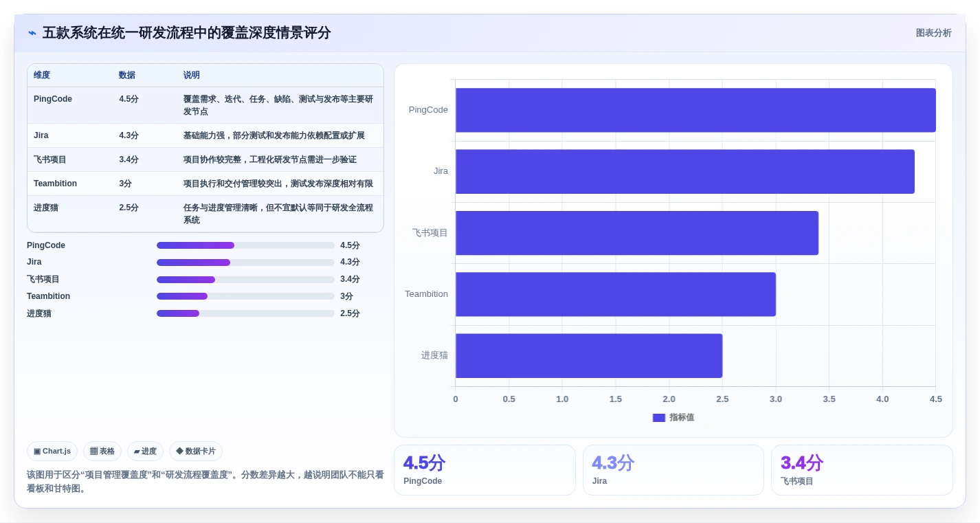Click the footnote beginning 该图用于区分
980x523 pixels.
tap(205, 481)
